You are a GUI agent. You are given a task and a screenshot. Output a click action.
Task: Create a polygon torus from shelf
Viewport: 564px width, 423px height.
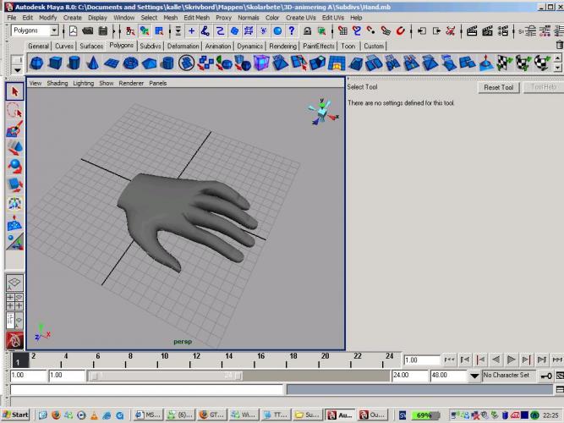click(130, 63)
